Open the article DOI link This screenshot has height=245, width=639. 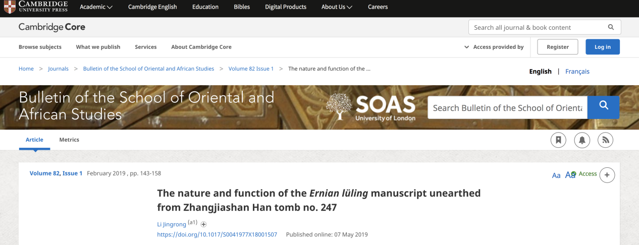(217, 234)
